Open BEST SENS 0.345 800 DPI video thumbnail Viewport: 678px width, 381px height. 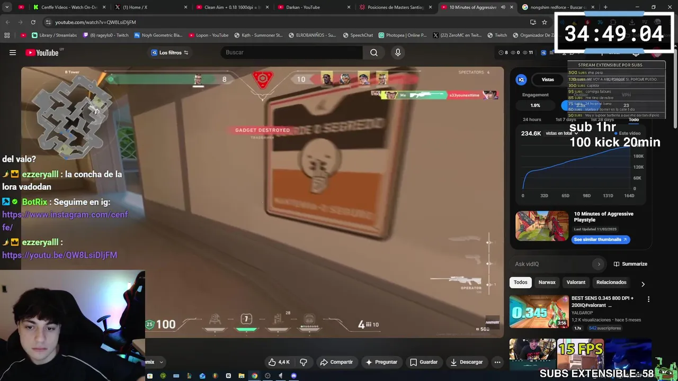click(x=539, y=312)
